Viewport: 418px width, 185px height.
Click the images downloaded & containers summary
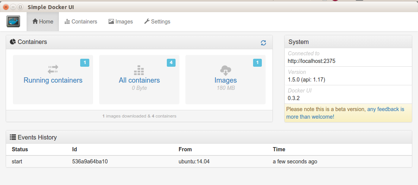[139, 116]
